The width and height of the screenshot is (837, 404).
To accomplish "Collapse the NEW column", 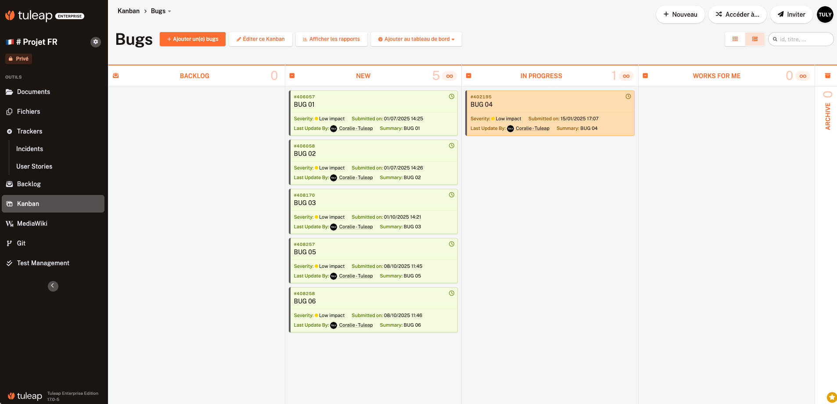I will coord(292,76).
